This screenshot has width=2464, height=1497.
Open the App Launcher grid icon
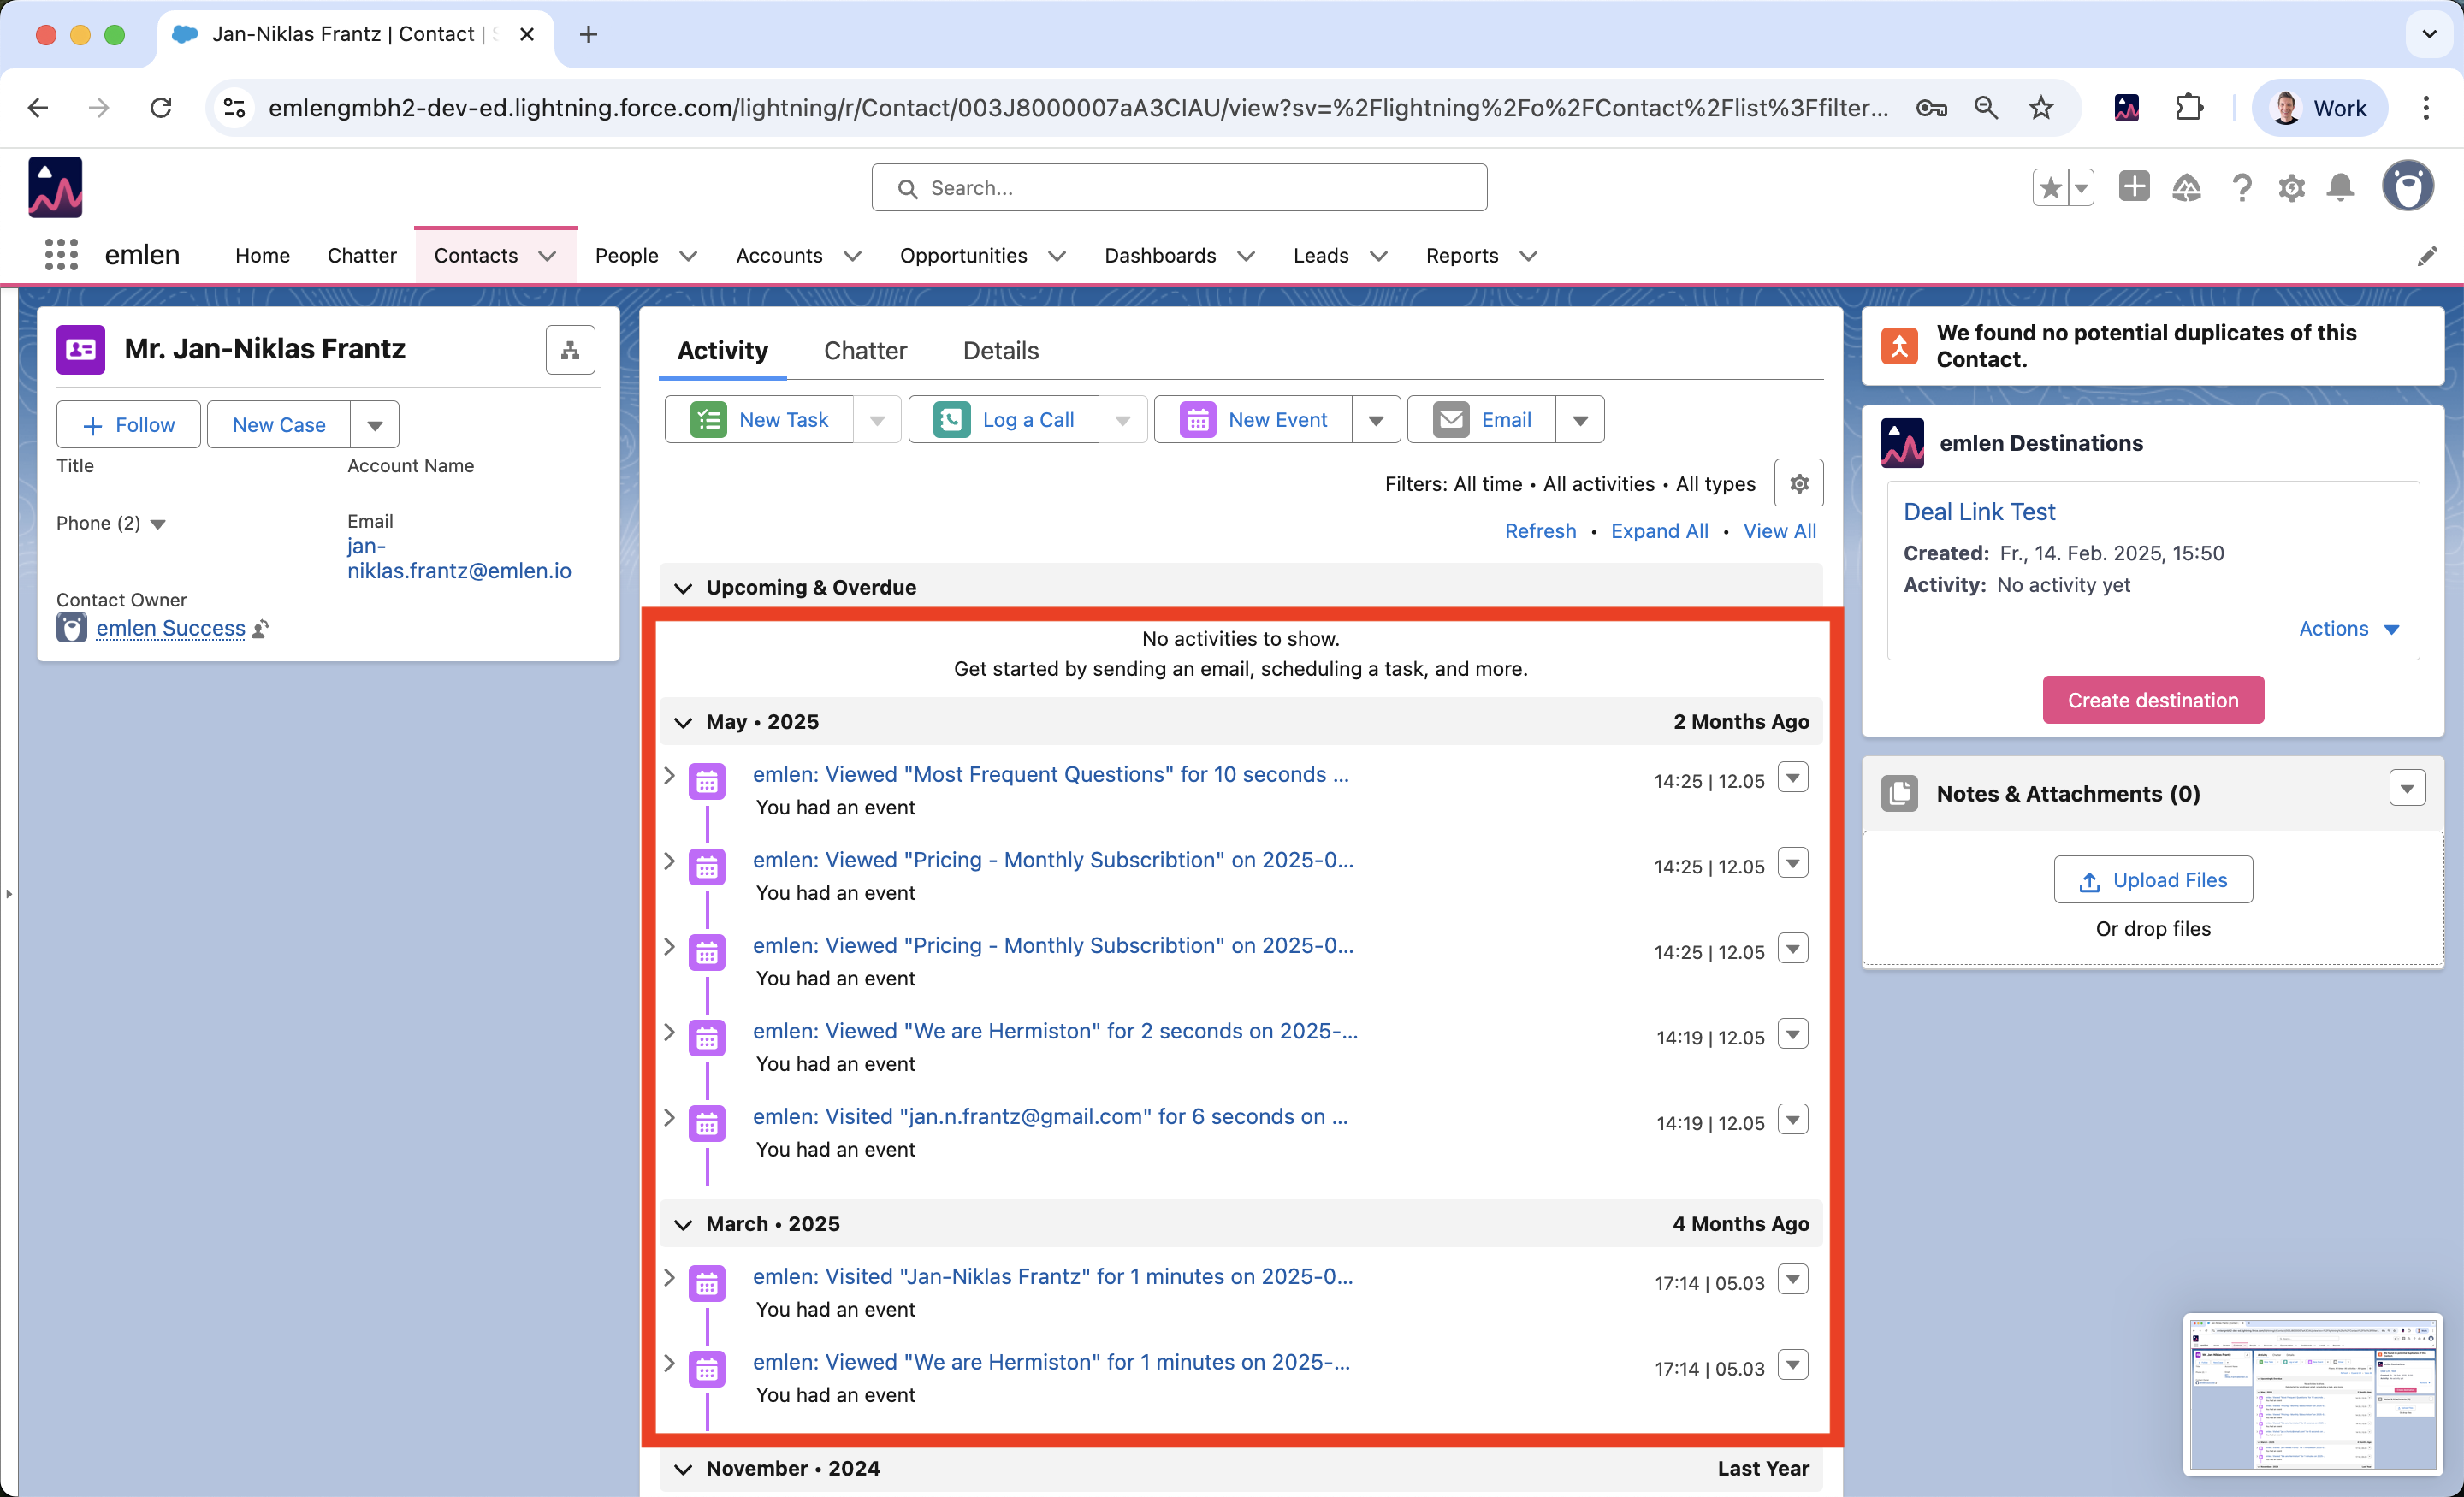coord(61,255)
